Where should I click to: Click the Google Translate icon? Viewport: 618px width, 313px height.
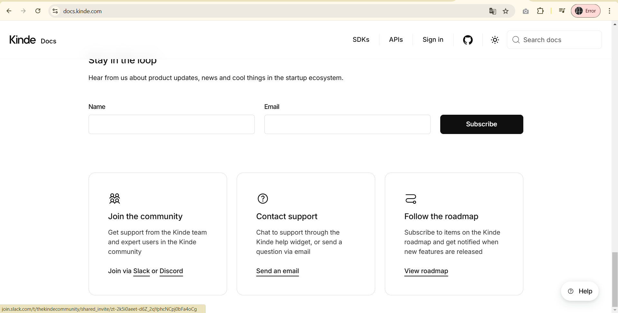[x=492, y=11]
